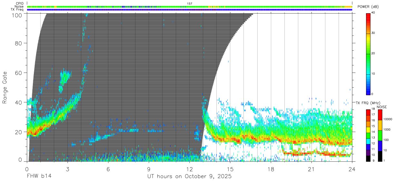The image size is (396, 183).
Task: Click the 40 label on the power colorbar
Action: pos(373,13)
